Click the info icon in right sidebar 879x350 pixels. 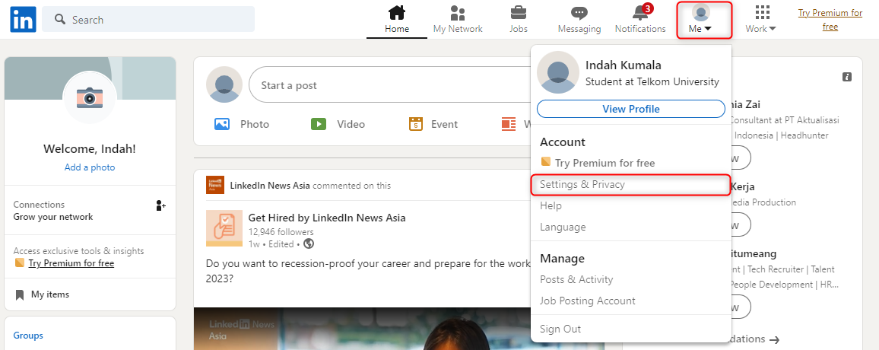[847, 77]
